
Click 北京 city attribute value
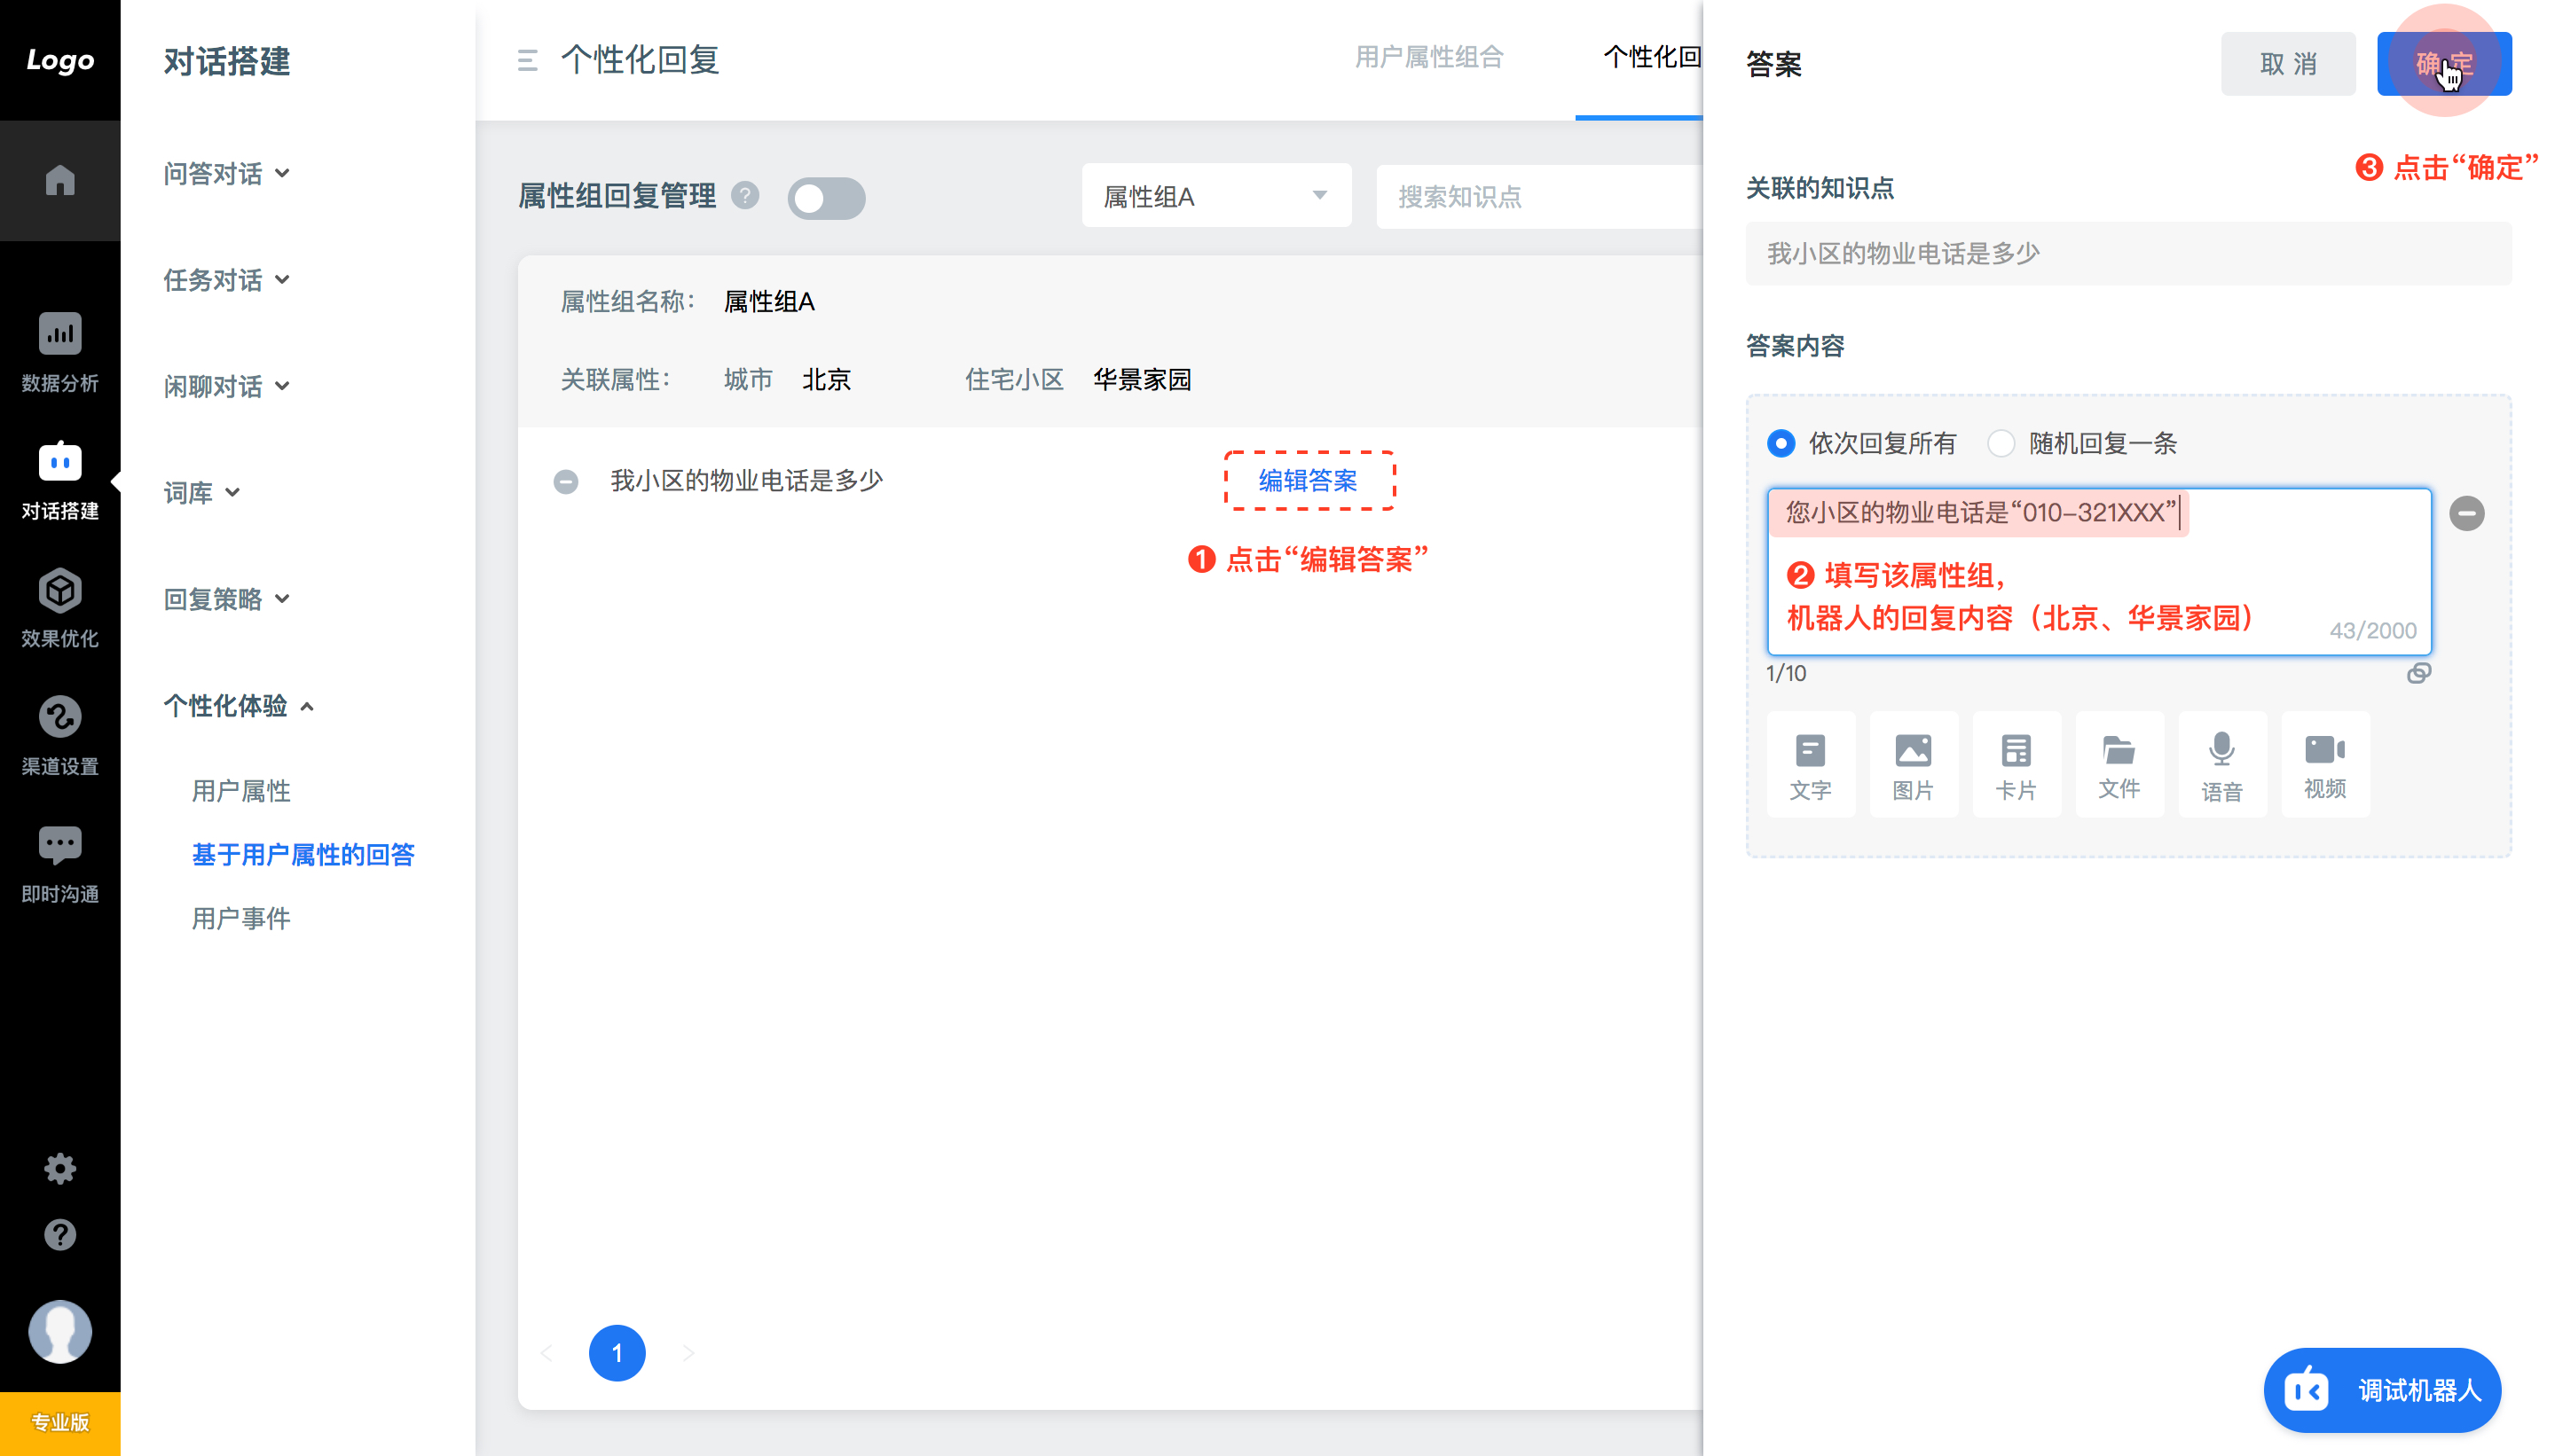(826, 380)
